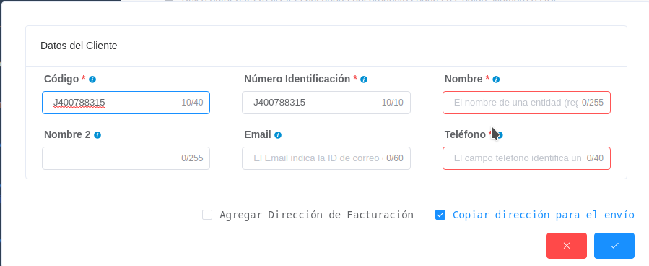Screen dimensions: 649x266
Task: Click the empty Nombre input field
Action: pos(526,103)
